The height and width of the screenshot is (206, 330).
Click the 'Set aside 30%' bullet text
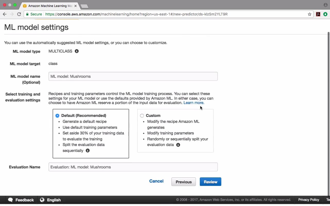[93, 136]
